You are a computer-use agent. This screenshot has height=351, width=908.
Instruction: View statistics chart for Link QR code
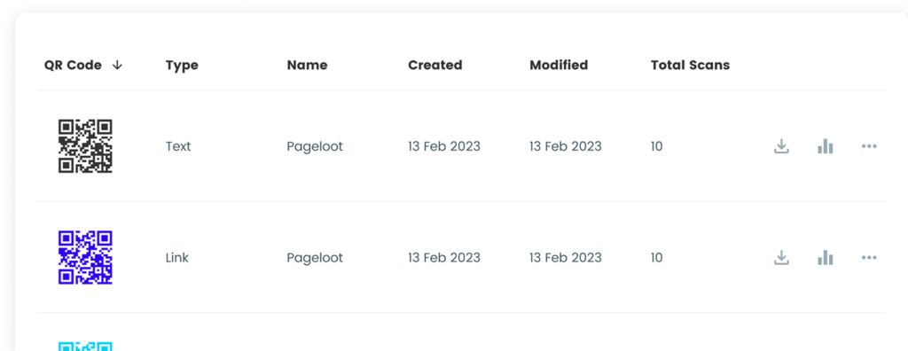point(826,258)
